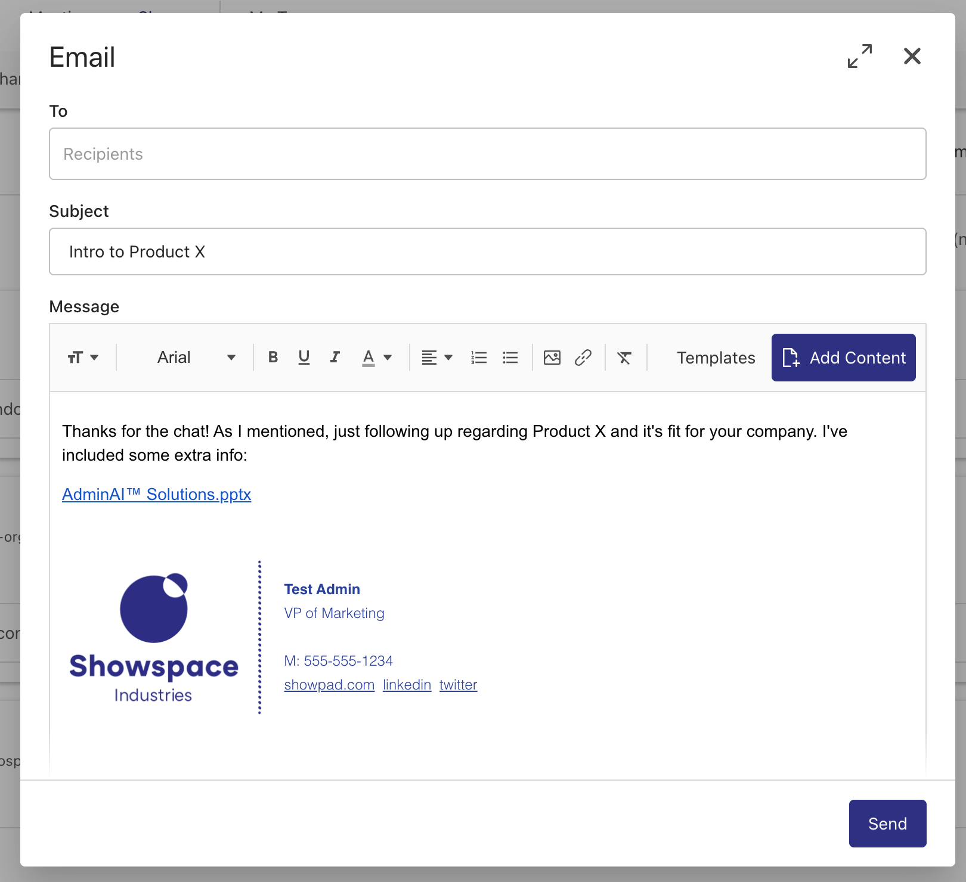Viewport: 966px width, 882px height.
Task: Underline the selected text
Action: pos(304,358)
